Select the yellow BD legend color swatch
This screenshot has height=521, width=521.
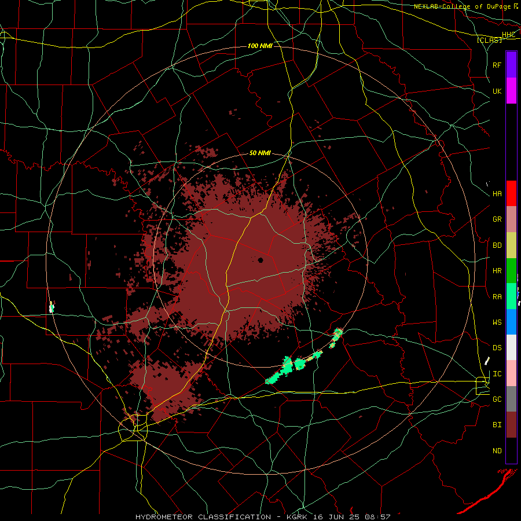[511, 245]
